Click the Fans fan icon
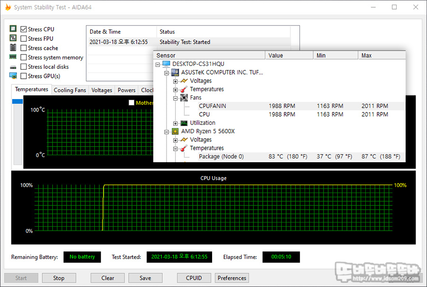The height and width of the screenshot is (287, 427). [184, 97]
